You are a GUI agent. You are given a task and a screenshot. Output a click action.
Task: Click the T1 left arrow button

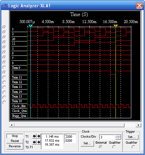[34, 136]
